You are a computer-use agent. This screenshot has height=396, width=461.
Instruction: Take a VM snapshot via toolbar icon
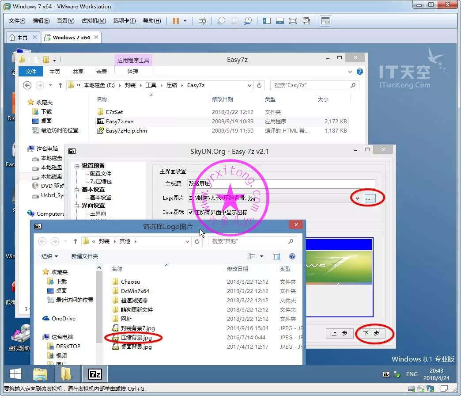click(221, 21)
